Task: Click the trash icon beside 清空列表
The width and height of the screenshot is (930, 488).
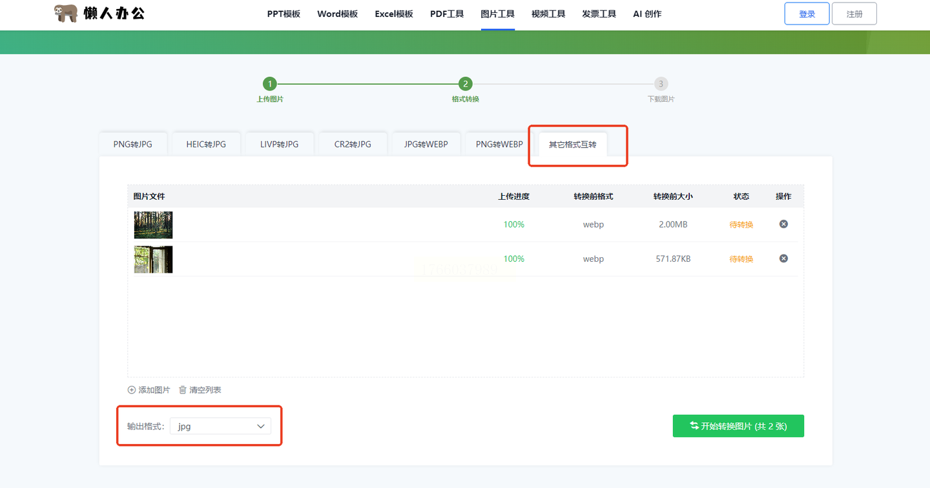Action: (183, 390)
